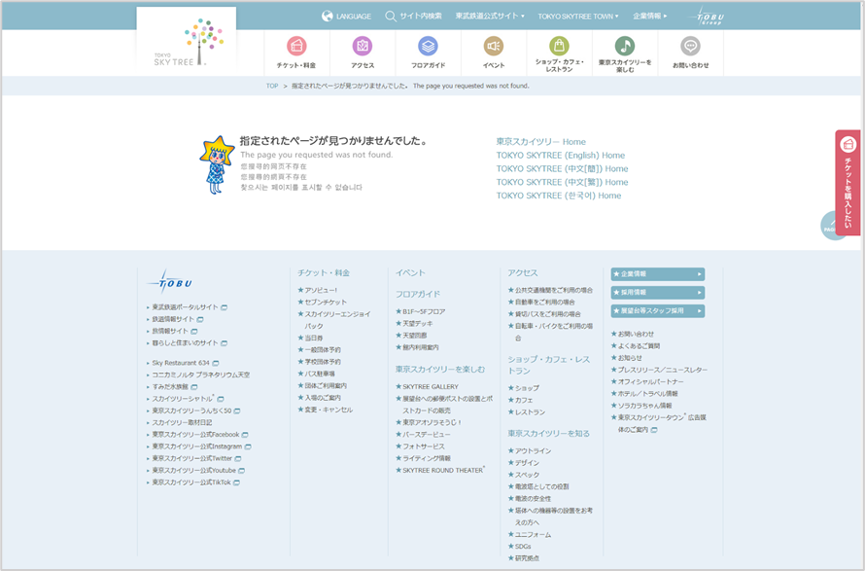
Task: Open 東京スカイツリー公式Instagram link
Action: pos(198,446)
